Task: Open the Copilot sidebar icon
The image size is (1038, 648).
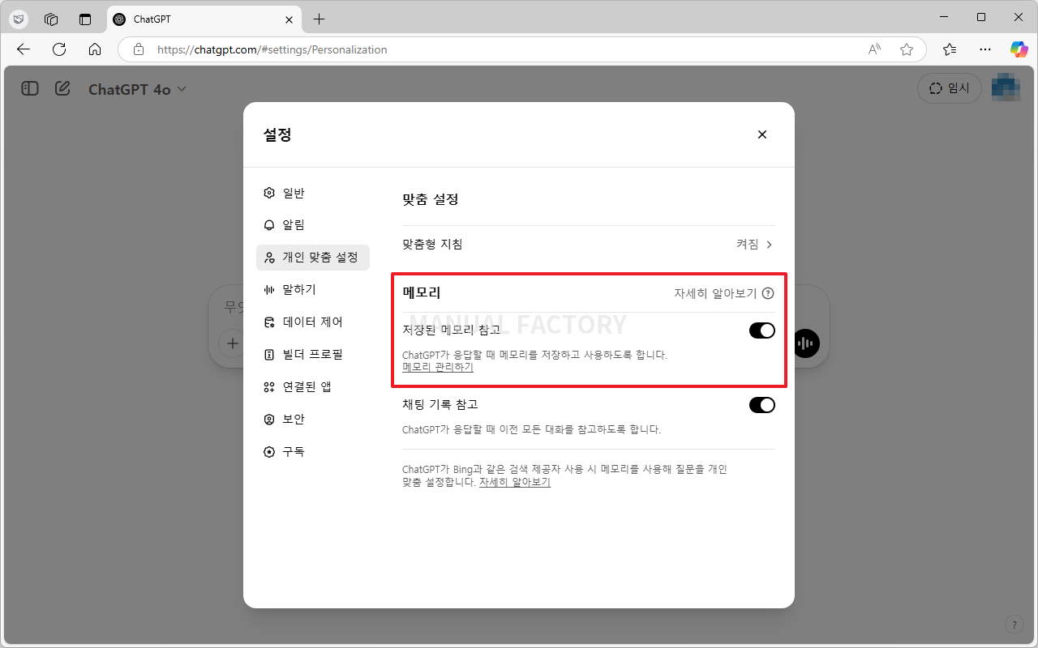Action: pyautogui.click(x=1019, y=49)
